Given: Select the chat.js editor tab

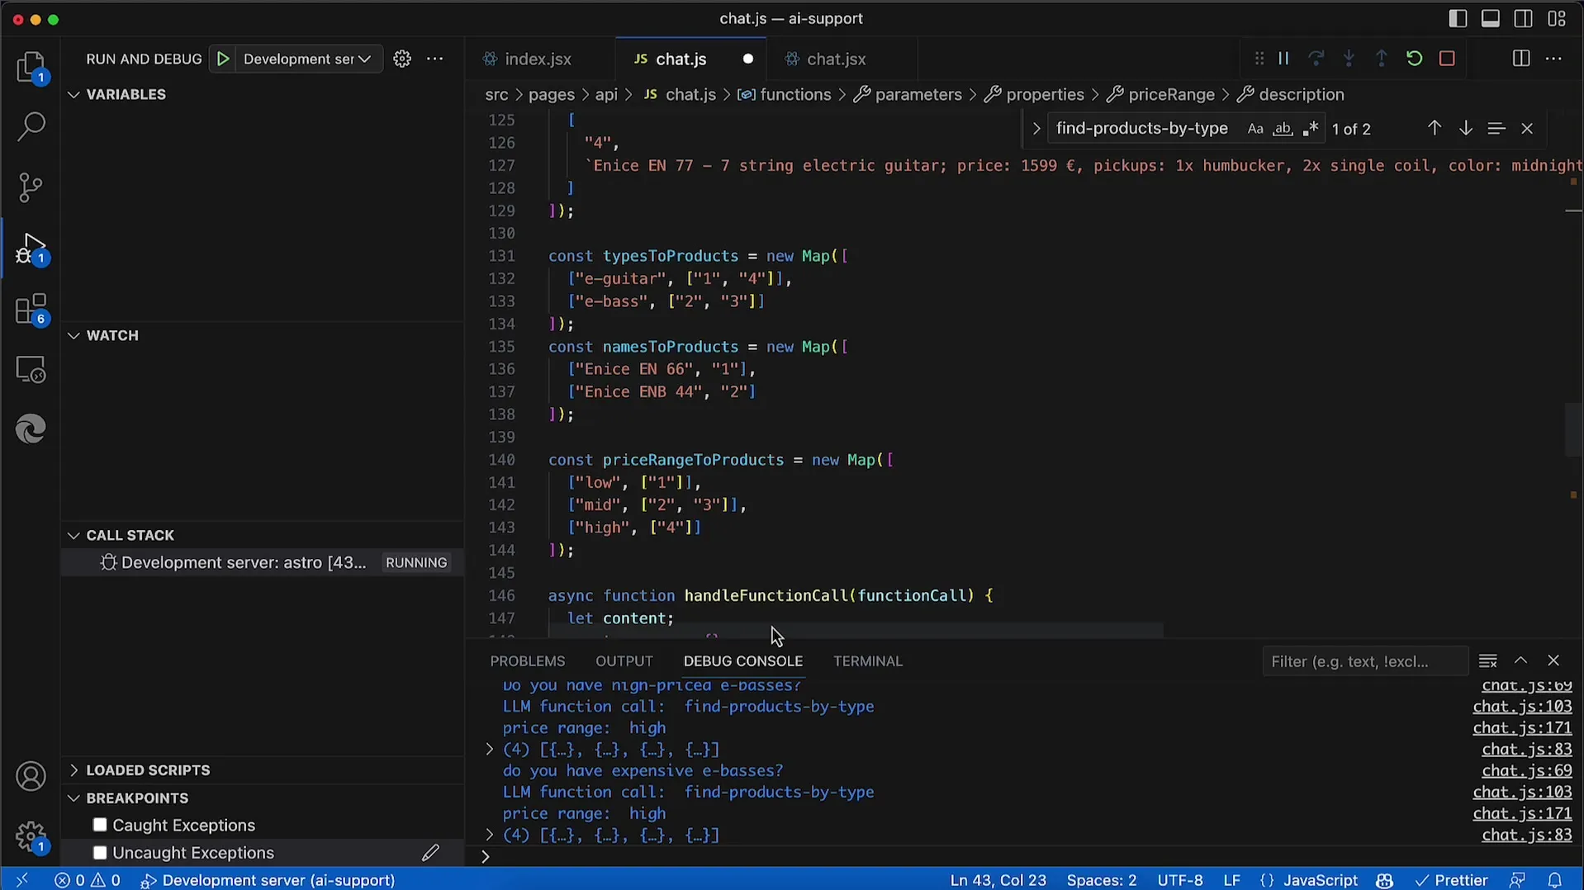Looking at the screenshot, I should pyautogui.click(x=681, y=59).
